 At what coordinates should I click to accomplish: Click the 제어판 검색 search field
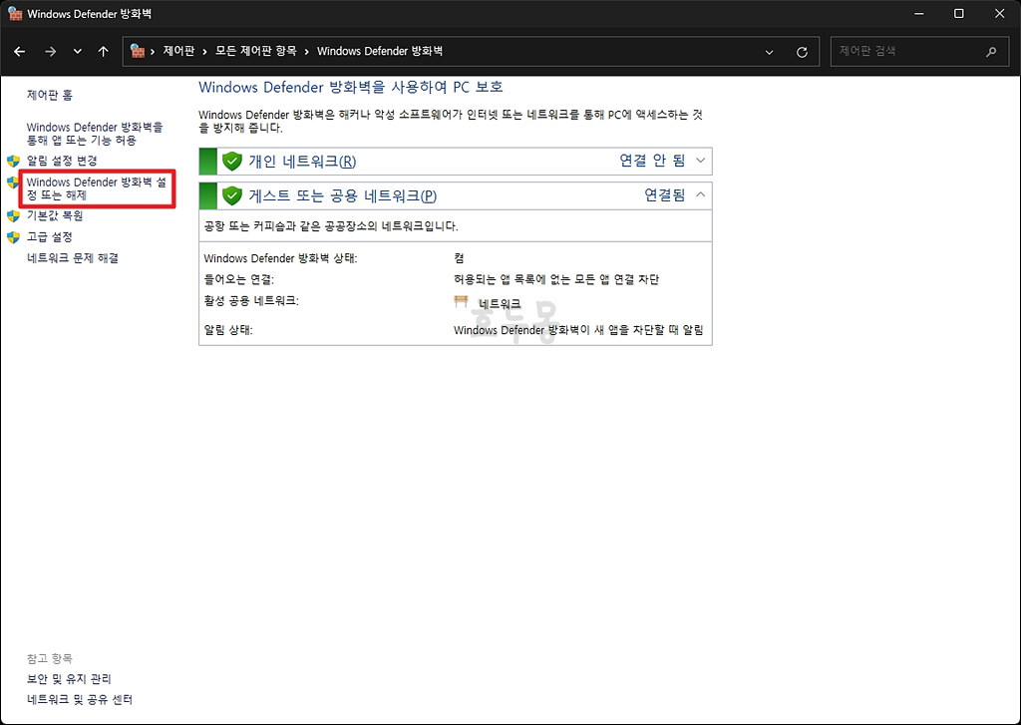[917, 52]
